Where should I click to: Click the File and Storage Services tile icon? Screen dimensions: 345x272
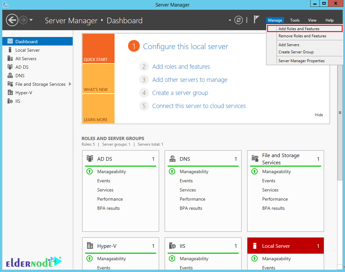click(255, 158)
